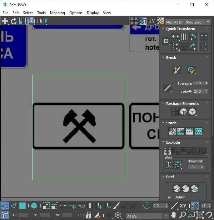
Task: Click the Relax custom cube icon
Action: 192,112
